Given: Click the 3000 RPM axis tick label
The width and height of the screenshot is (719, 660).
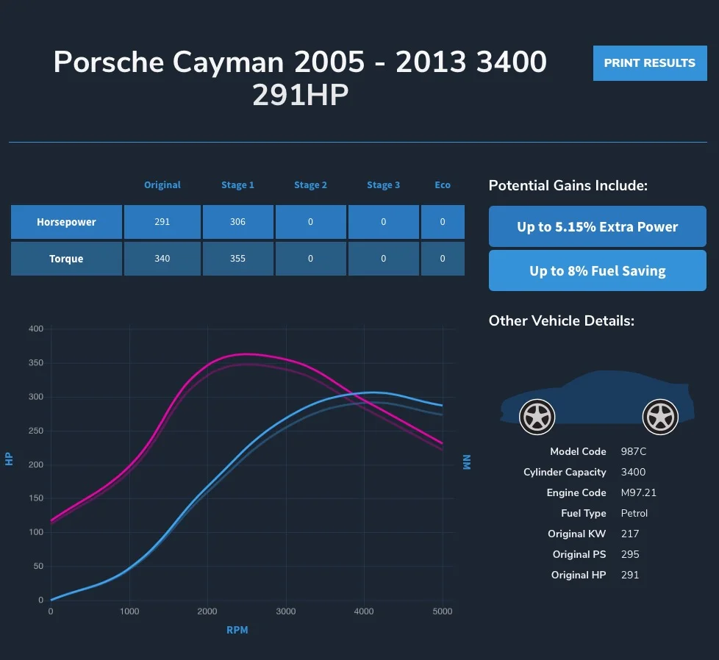Looking at the screenshot, I should (x=286, y=611).
